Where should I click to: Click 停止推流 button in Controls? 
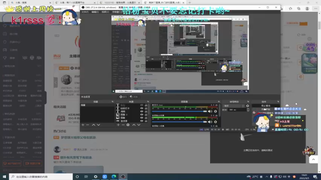click(x=266, y=106)
